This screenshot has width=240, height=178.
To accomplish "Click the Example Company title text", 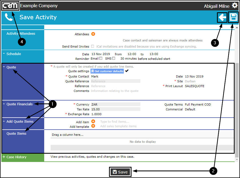I will (x=39, y=6).
